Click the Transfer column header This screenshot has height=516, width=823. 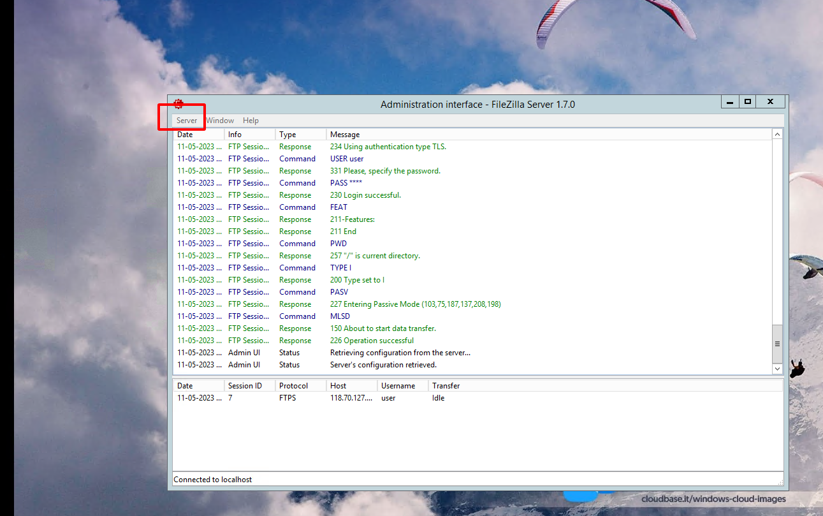click(x=446, y=385)
